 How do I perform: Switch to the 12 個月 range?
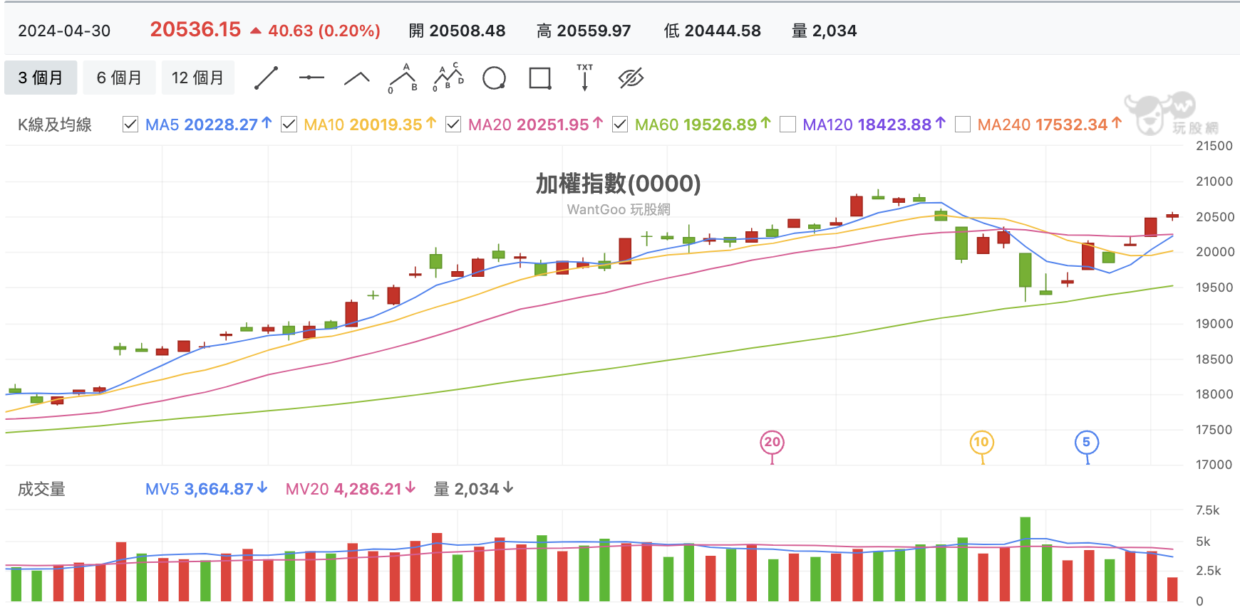(x=197, y=78)
